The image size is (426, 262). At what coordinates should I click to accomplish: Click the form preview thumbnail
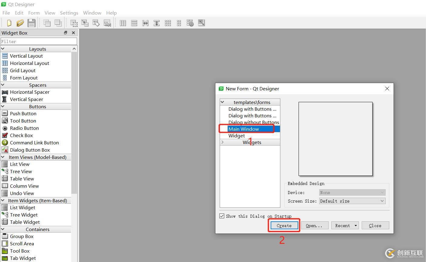coord(336,139)
